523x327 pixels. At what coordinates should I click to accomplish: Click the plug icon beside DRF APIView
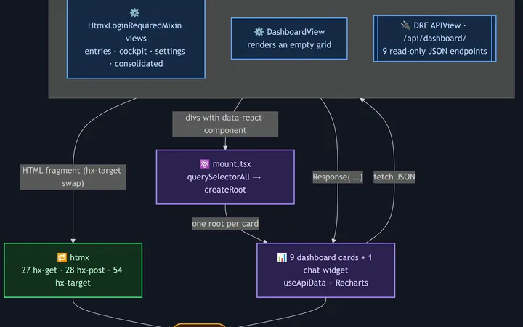click(x=405, y=25)
